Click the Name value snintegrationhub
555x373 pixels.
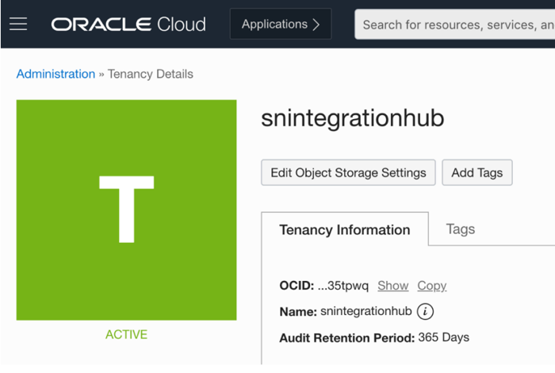pyautogui.click(x=366, y=311)
